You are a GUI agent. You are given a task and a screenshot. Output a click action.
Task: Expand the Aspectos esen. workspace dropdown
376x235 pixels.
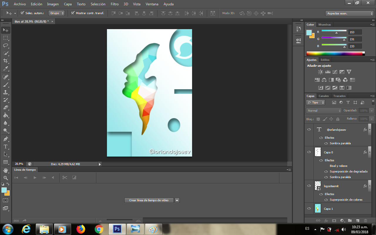(349, 14)
